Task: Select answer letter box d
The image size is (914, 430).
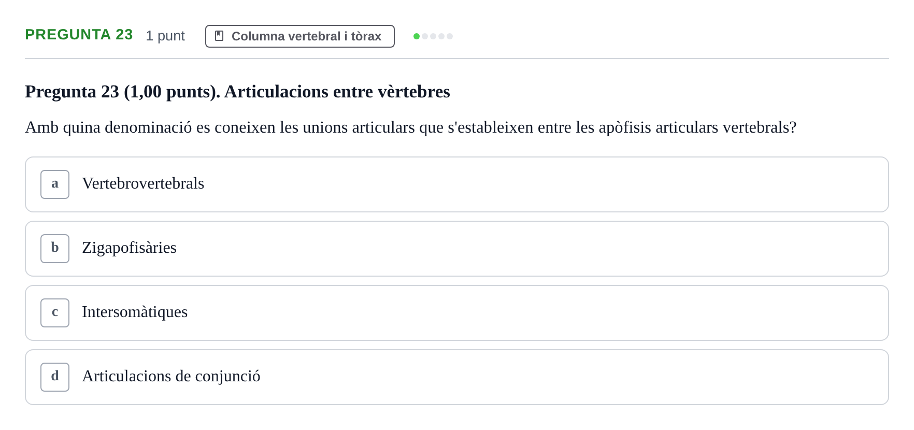Action: pyautogui.click(x=55, y=377)
